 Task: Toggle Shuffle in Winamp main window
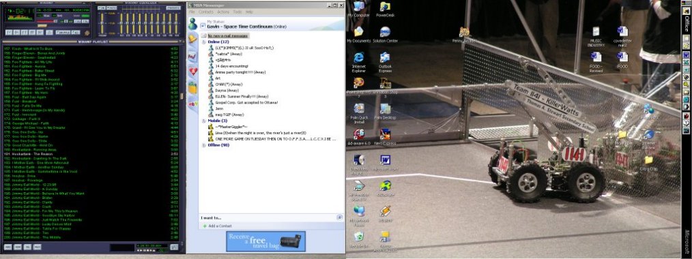tap(63, 33)
